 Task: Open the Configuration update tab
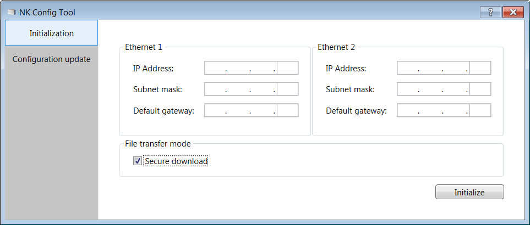(x=51, y=59)
